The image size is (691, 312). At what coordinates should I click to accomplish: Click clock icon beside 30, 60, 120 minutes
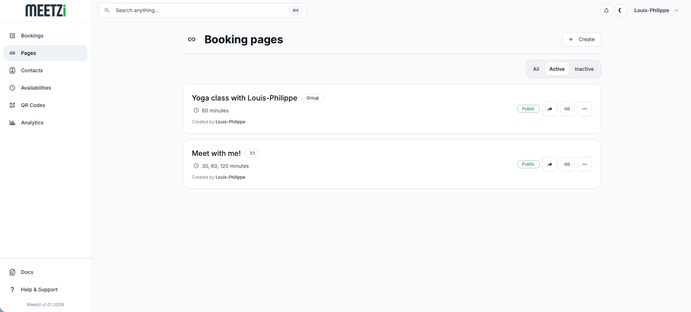coord(196,166)
